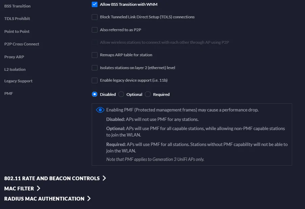Click the BSS Transition label

click(18, 6)
